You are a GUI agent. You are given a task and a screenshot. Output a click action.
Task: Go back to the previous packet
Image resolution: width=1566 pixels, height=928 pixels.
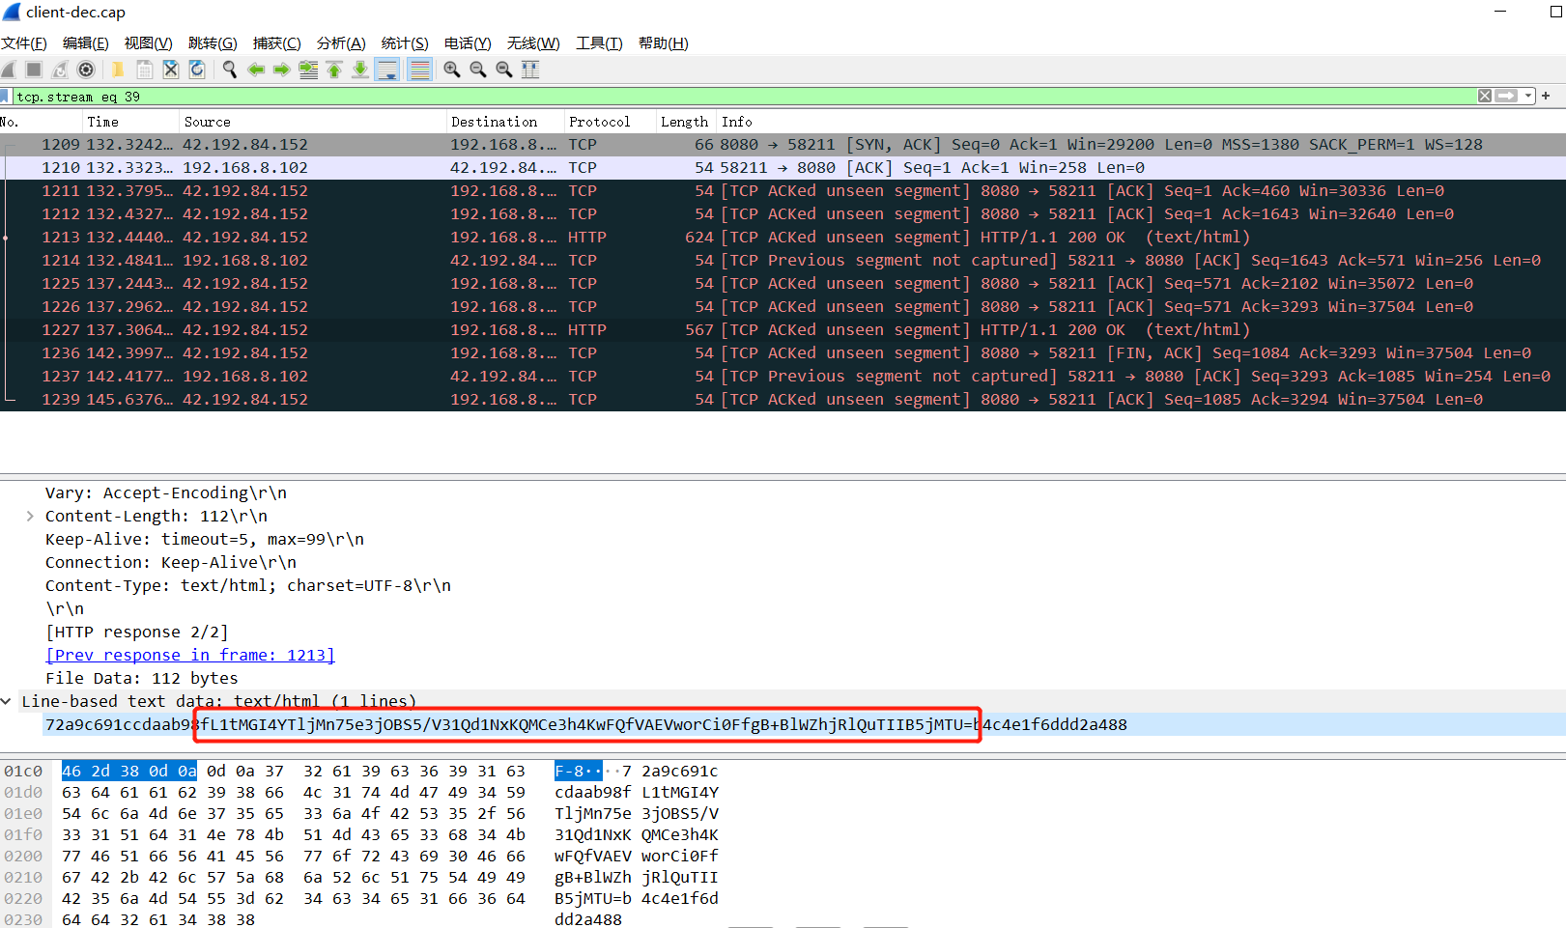pyautogui.click(x=256, y=70)
